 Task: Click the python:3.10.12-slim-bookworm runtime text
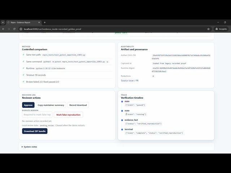point(51,68)
